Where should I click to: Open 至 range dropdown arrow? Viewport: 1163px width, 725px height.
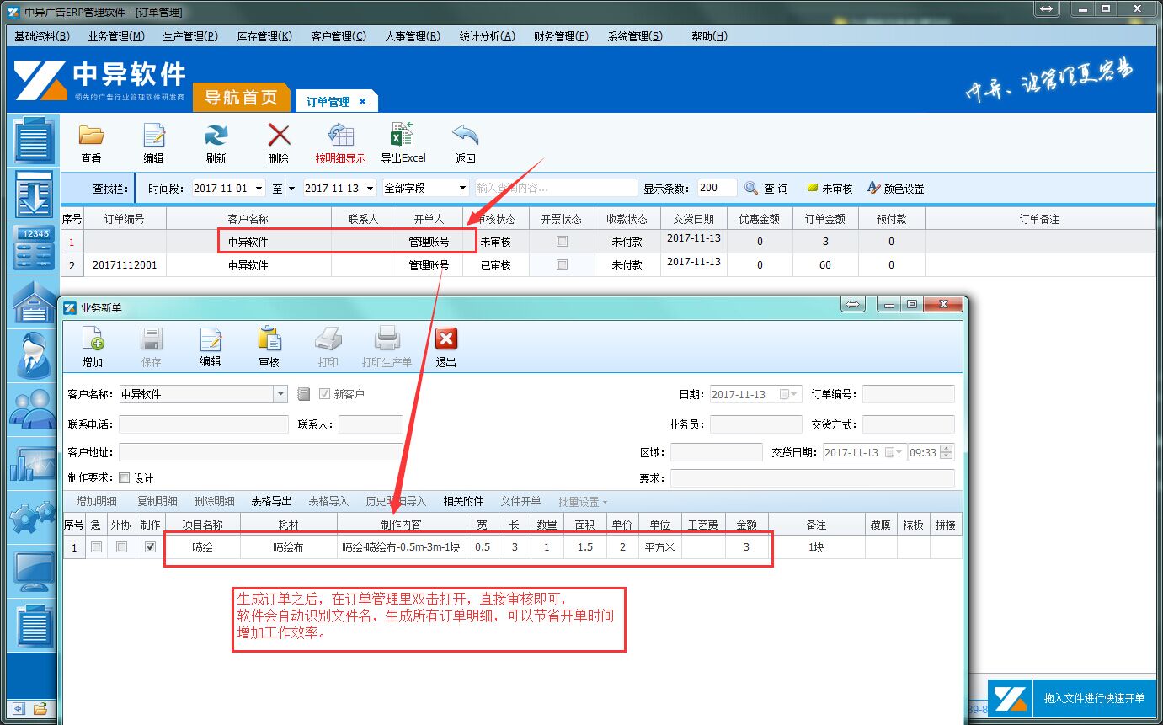tap(291, 189)
